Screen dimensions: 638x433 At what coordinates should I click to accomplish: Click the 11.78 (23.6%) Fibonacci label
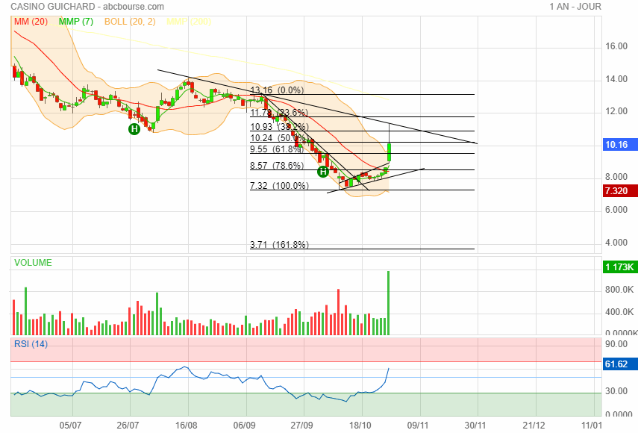tap(279, 112)
